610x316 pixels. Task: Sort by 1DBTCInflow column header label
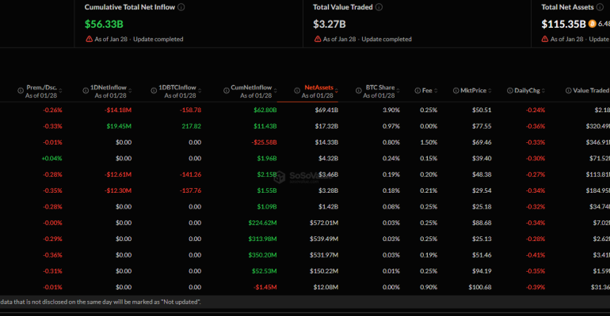pos(177,88)
